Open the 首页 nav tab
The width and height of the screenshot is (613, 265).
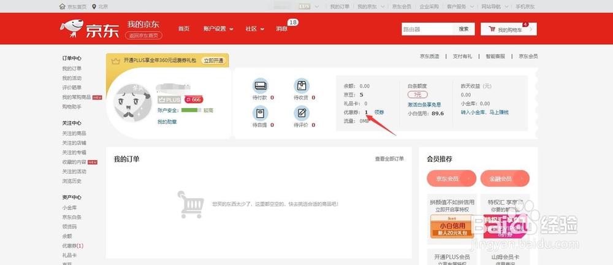click(184, 29)
